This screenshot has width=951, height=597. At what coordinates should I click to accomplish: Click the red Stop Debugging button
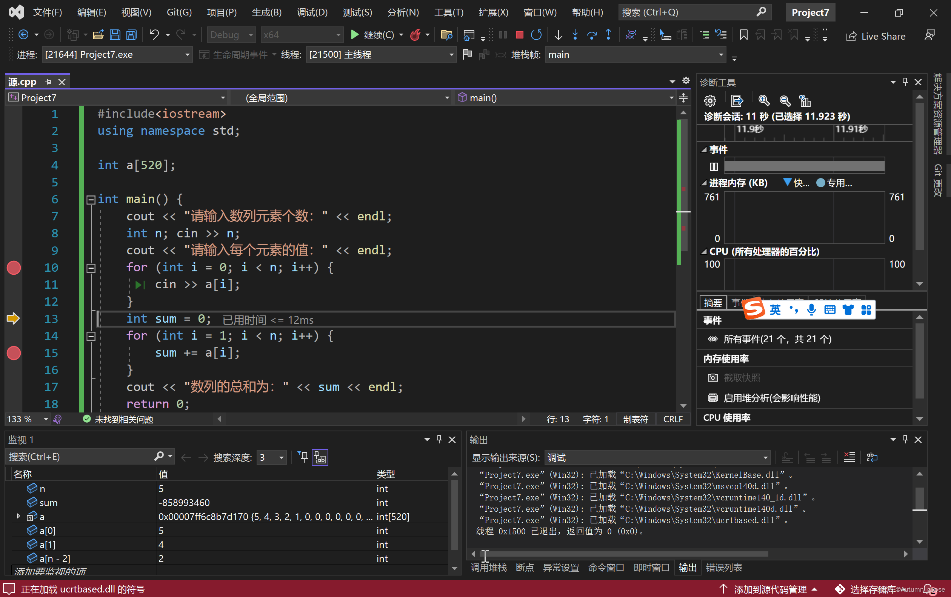tap(520, 35)
